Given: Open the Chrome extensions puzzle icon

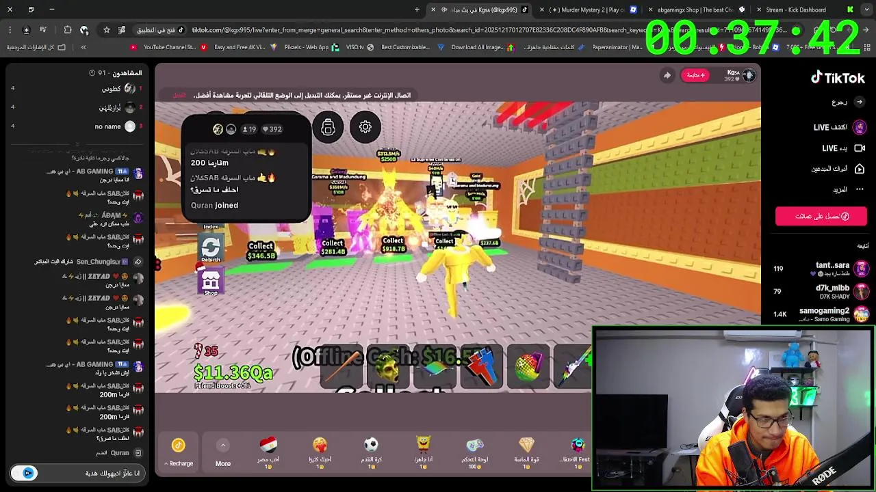Looking at the screenshot, I should click(67, 30).
